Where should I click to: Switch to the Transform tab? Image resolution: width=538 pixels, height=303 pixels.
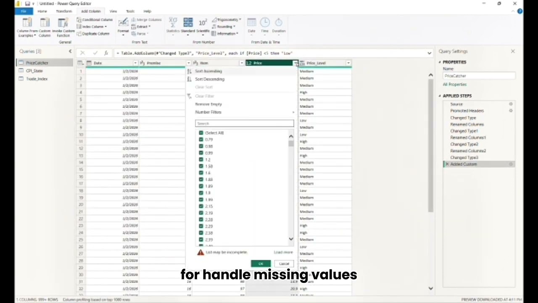click(x=64, y=11)
